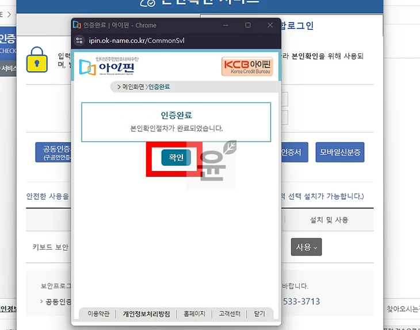Close the 아이핀 Chrome popup window
The width and height of the screenshot is (420, 330).
270,25
